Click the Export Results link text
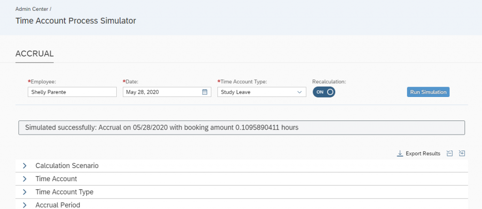 click(x=423, y=153)
